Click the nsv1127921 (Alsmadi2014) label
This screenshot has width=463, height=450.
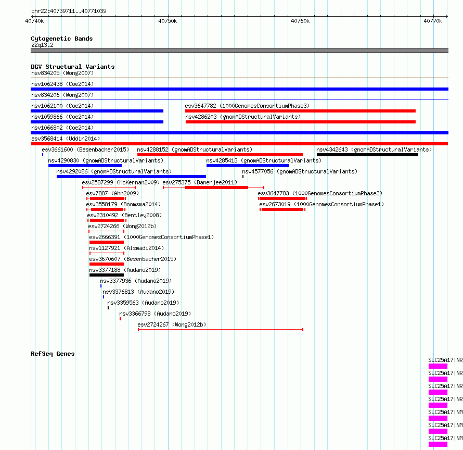click(126, 248)
